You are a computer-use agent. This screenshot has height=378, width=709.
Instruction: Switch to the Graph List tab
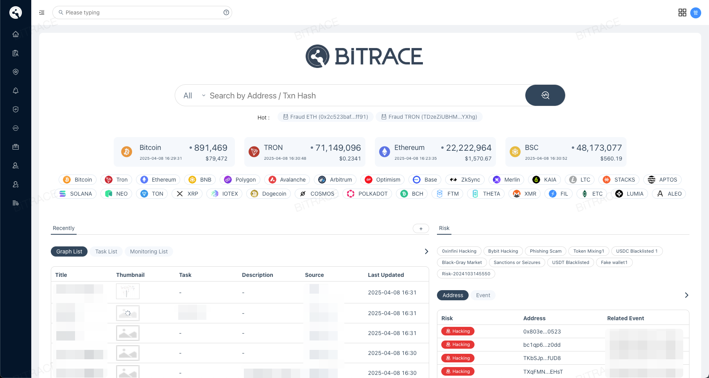[x=69, y=251]
